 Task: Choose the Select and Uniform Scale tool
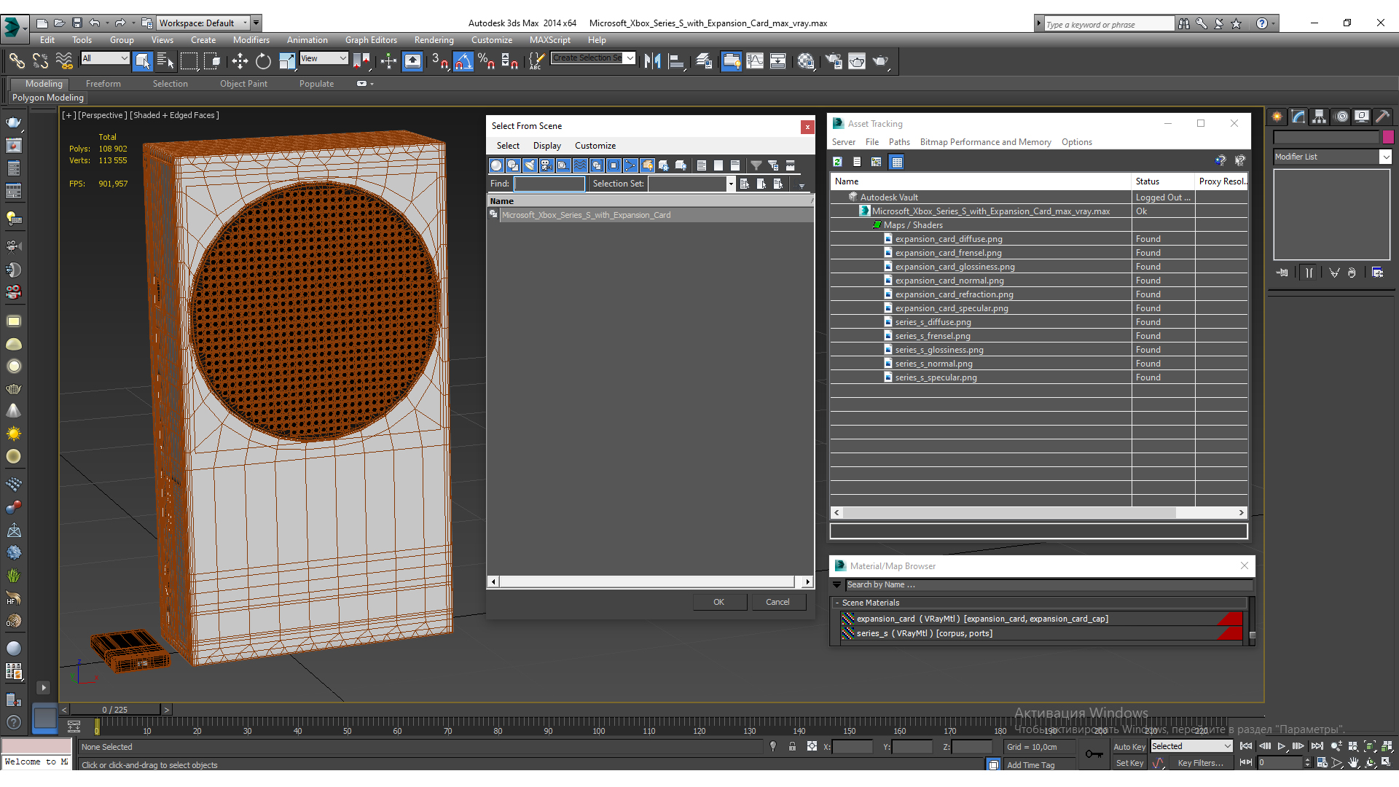click(x=287, y=61)
